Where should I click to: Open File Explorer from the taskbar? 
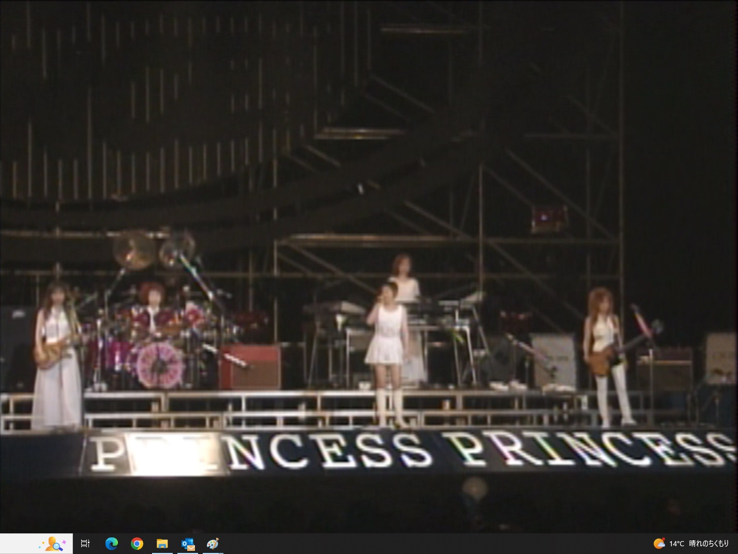point(162,543)
